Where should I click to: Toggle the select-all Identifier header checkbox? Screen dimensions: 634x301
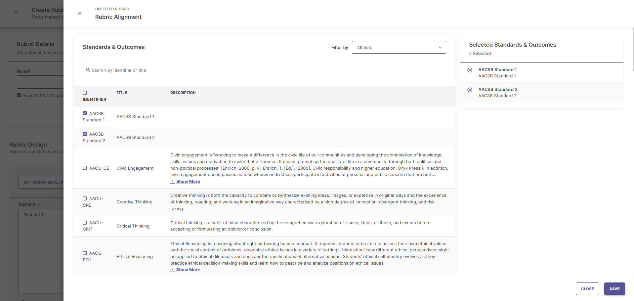click(85, 93)
